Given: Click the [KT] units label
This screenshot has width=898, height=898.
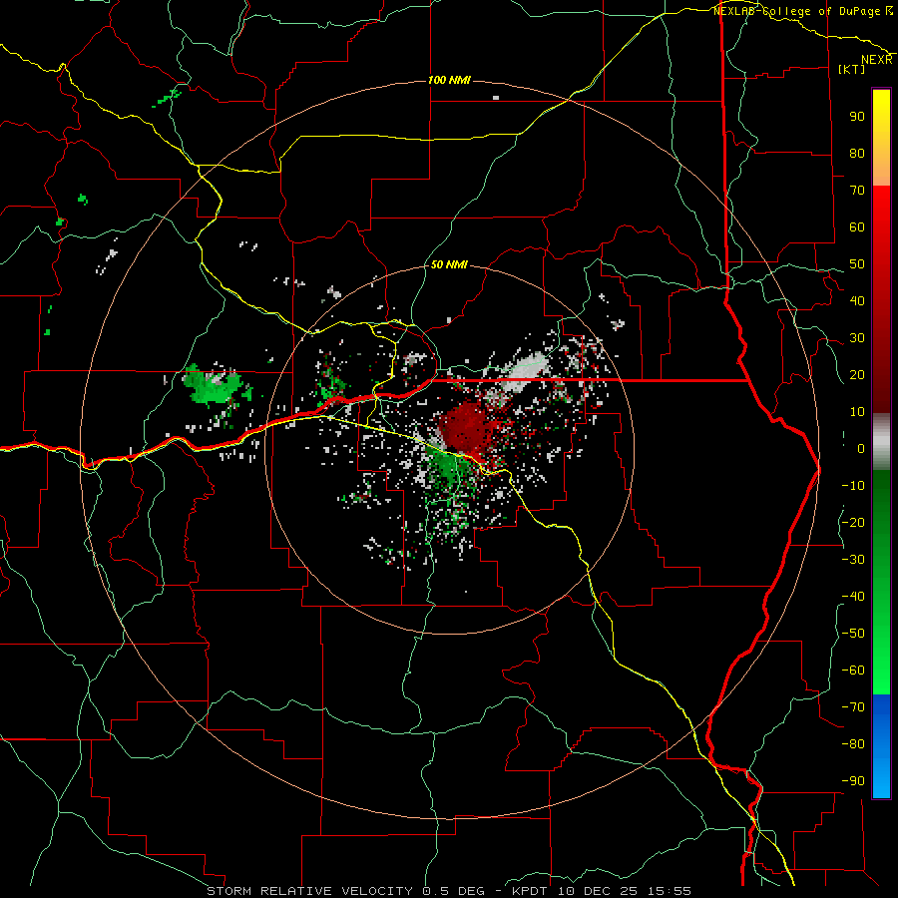Looking at the screenshot, I should pos(852,69).
